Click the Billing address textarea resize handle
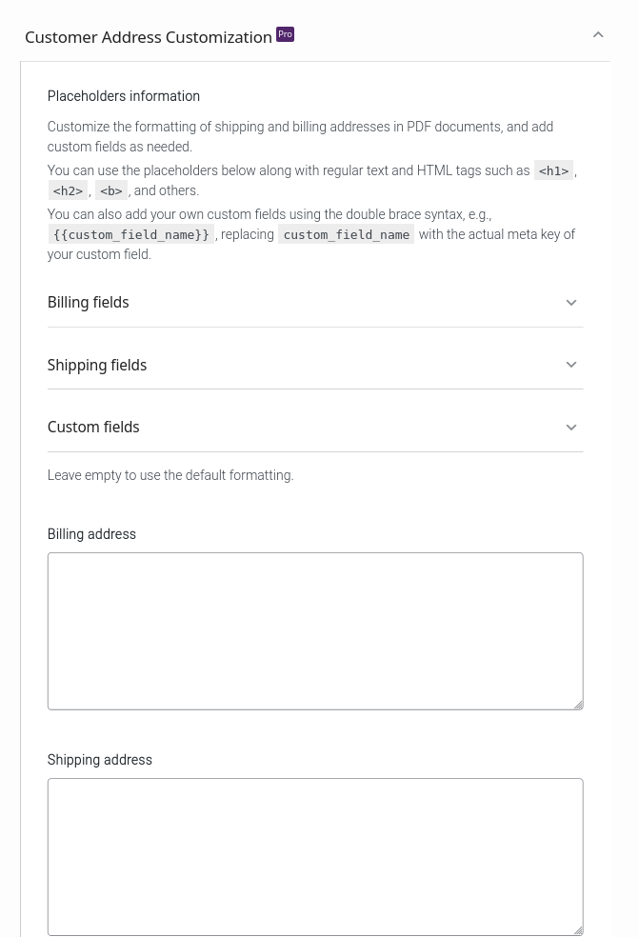The height and width of the screenshot is (937, 639). [578, 706]
